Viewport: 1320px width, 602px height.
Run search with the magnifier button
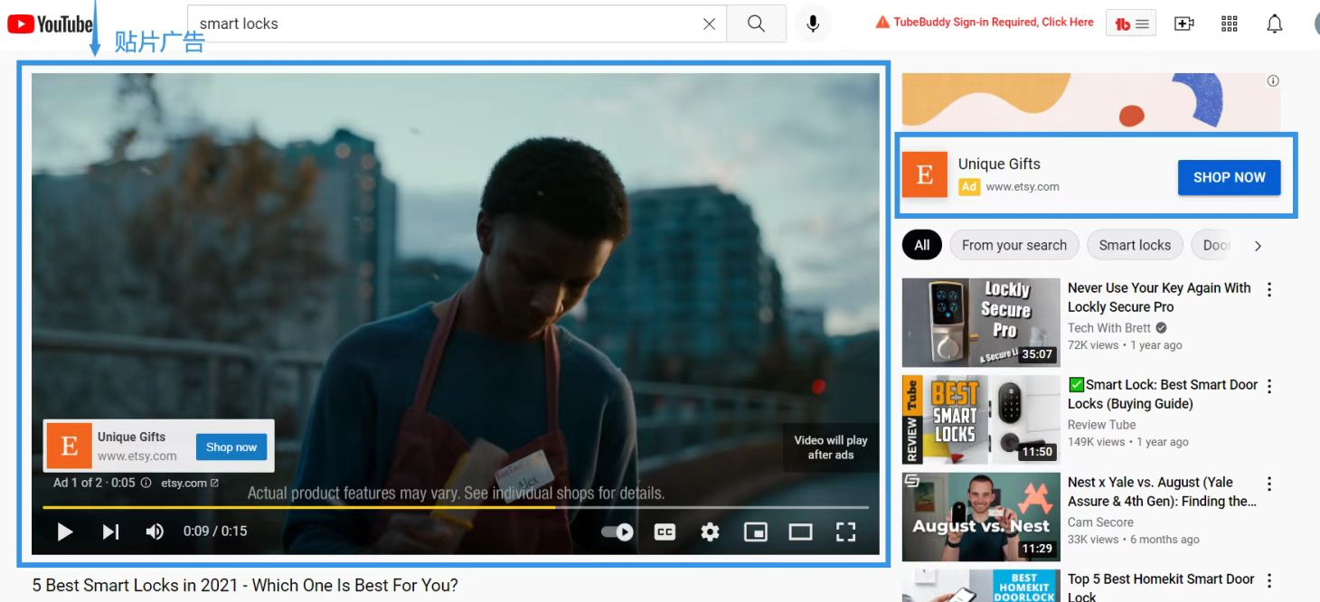(756, 24)
